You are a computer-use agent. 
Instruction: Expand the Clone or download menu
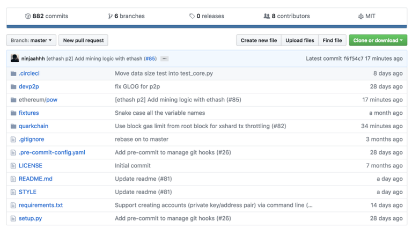378,40
